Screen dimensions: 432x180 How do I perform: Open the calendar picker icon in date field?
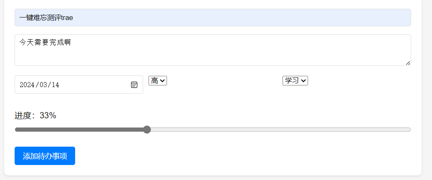[x=134, y=85]
